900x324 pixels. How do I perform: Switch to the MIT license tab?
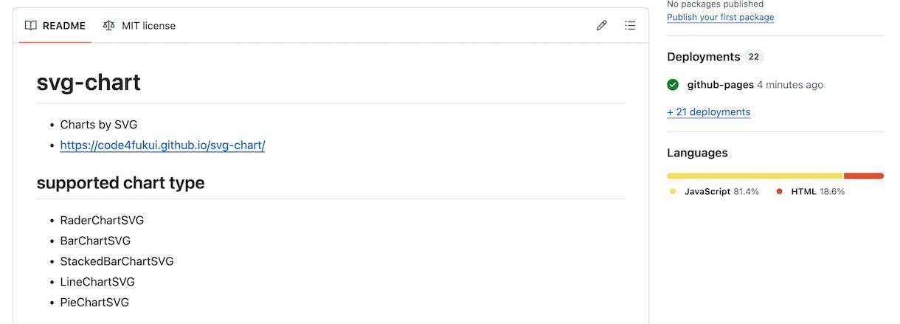click(139, 26)
